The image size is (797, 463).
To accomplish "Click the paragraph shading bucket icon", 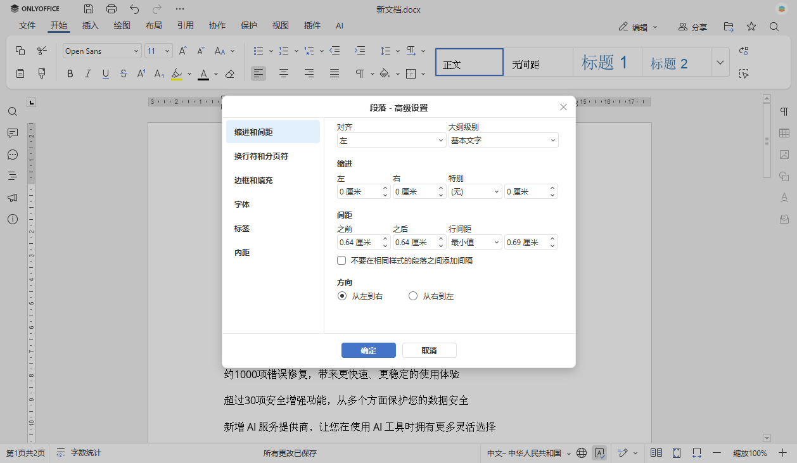I will click(x=384, y=73).
